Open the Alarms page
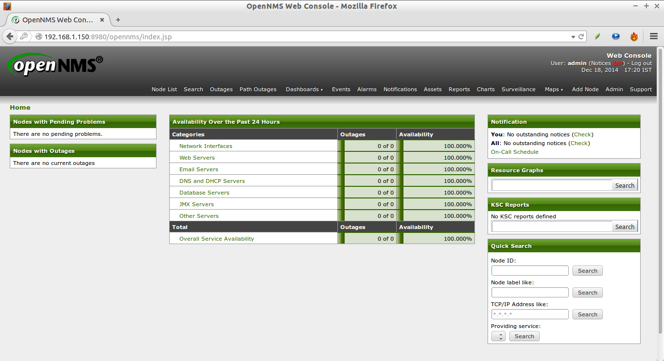Screen dimensions: 664x361 [x=367, y=89]
